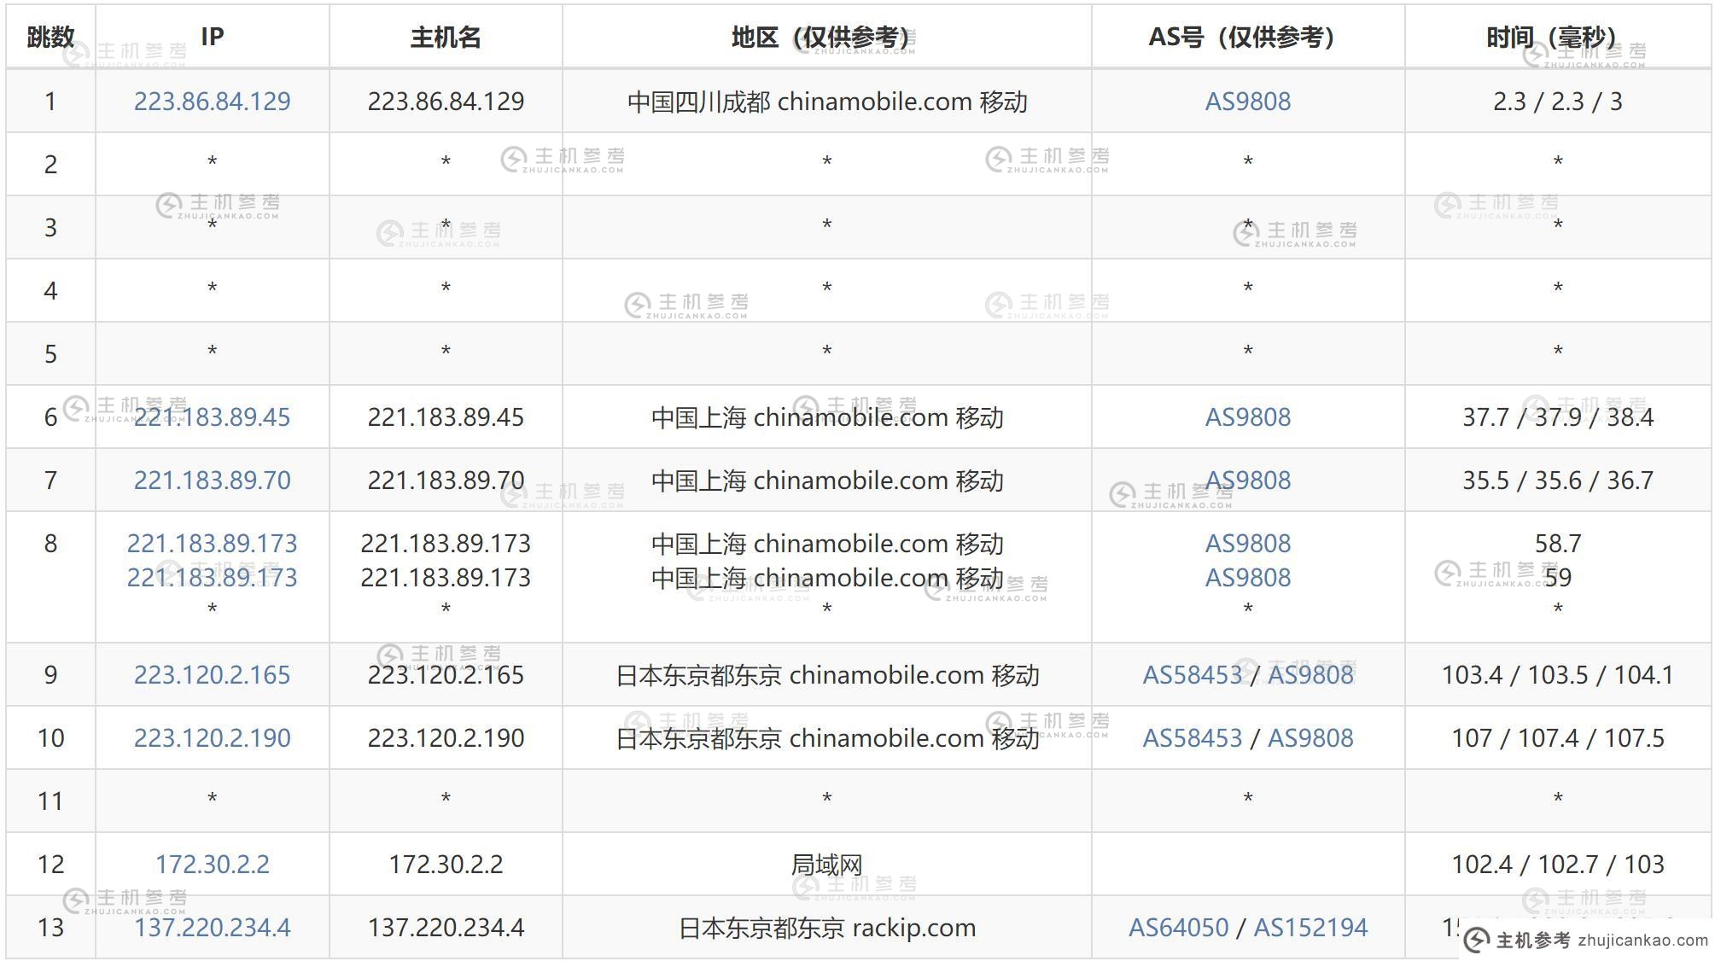
Task: Select hostname 223.86.84.129 in 主机名 column
Action: click(446, 102)
